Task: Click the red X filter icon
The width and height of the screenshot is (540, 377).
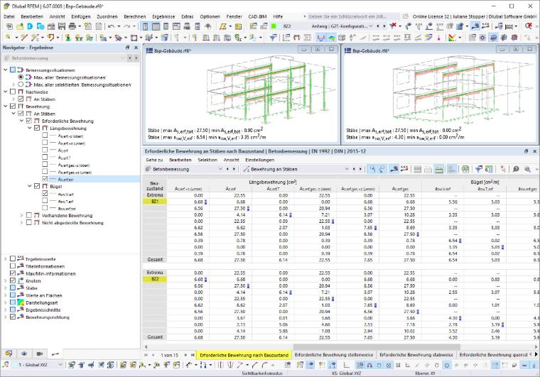Action: pos(393,26)
